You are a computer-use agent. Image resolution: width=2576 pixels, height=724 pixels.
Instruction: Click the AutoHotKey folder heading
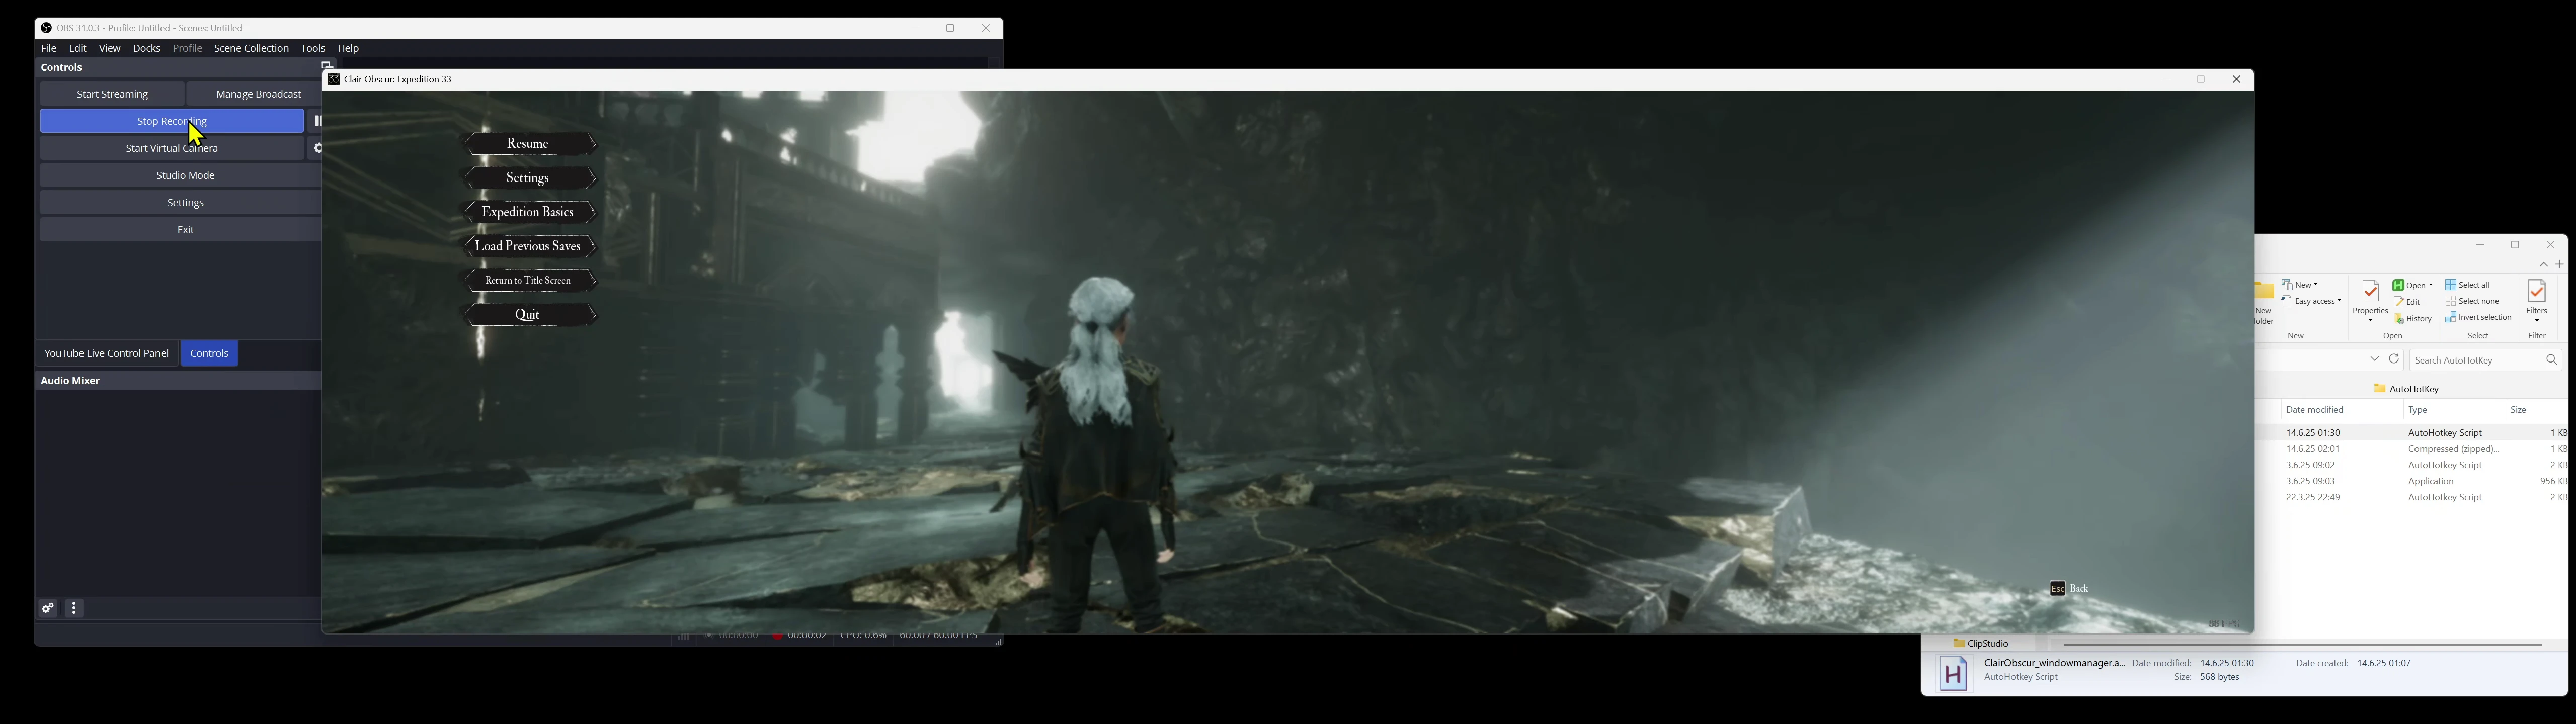(2407, 389)
